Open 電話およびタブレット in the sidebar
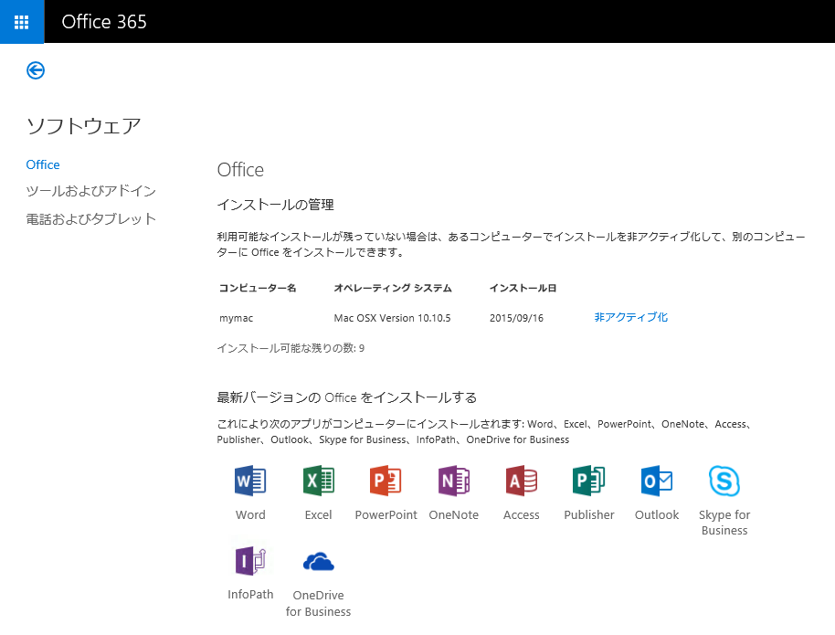Screen dimensions: 835x635 coord(91,219)
